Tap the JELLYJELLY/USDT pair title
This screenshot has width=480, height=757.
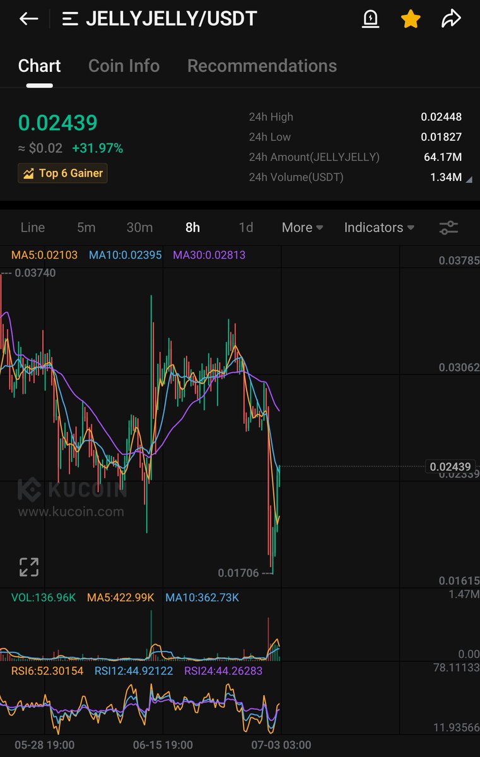coord(171,19)
